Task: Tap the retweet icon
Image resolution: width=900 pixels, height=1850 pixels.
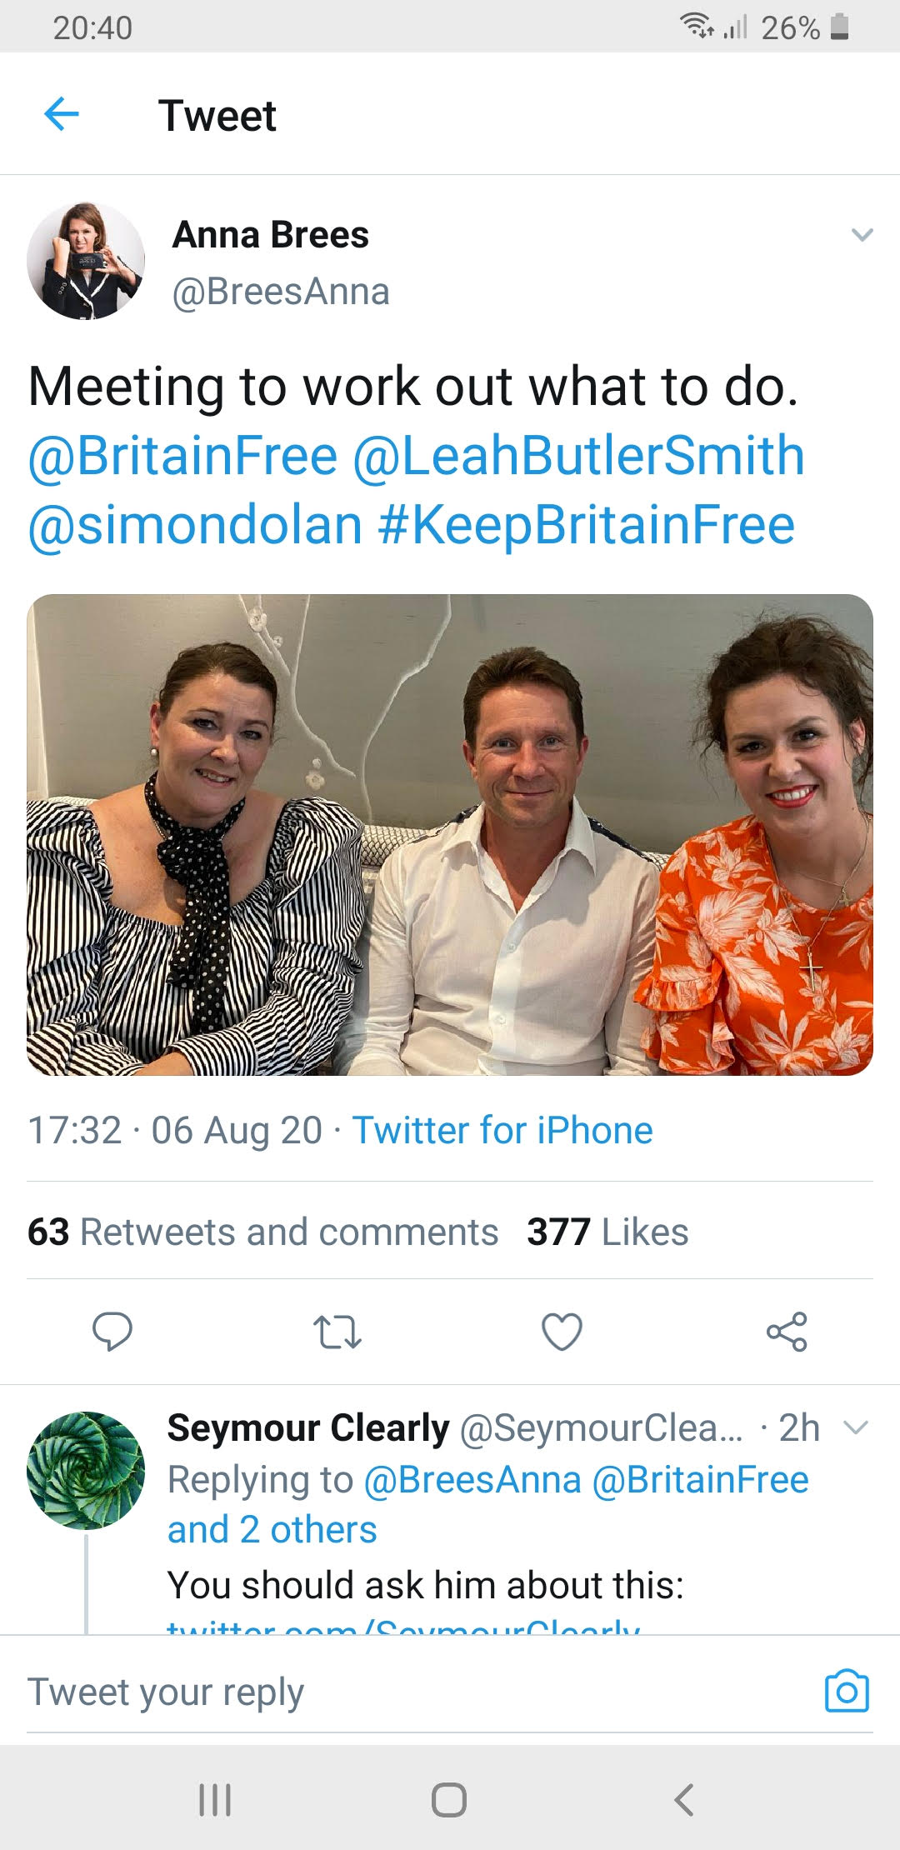Action: click(337, 1332)
